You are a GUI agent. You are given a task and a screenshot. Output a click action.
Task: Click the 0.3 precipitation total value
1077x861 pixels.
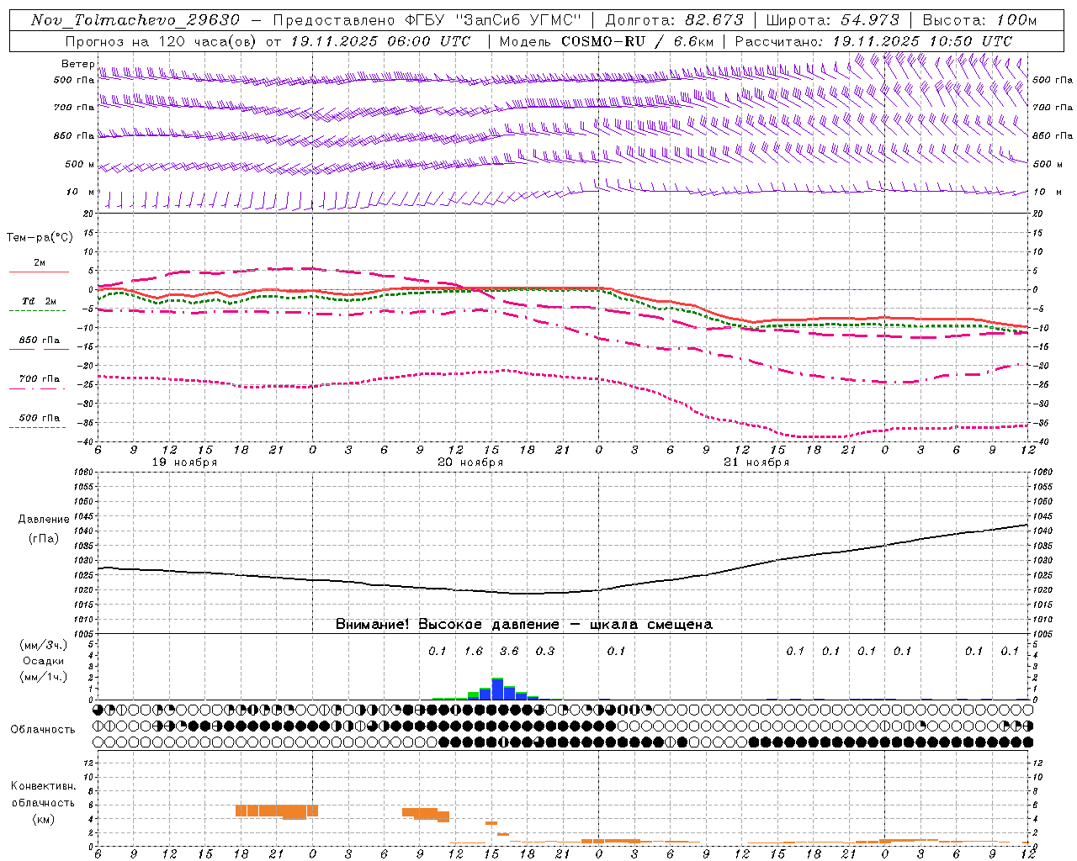tap(545, 652)
